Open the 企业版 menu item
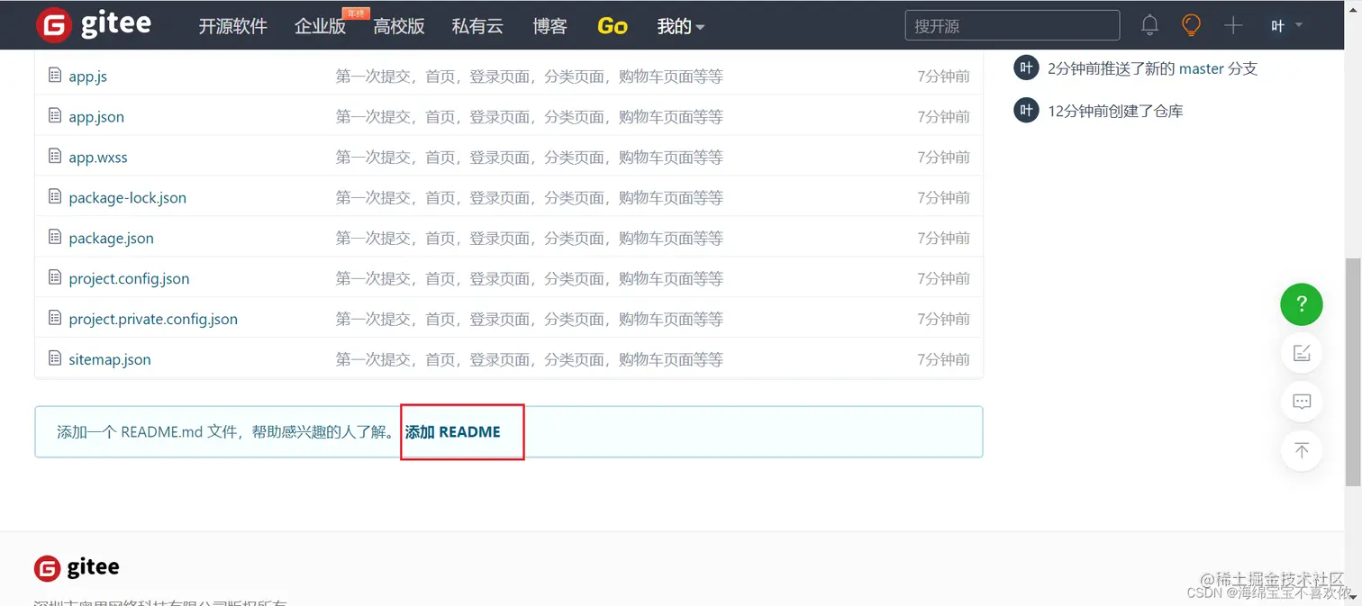 click(321, 26)
